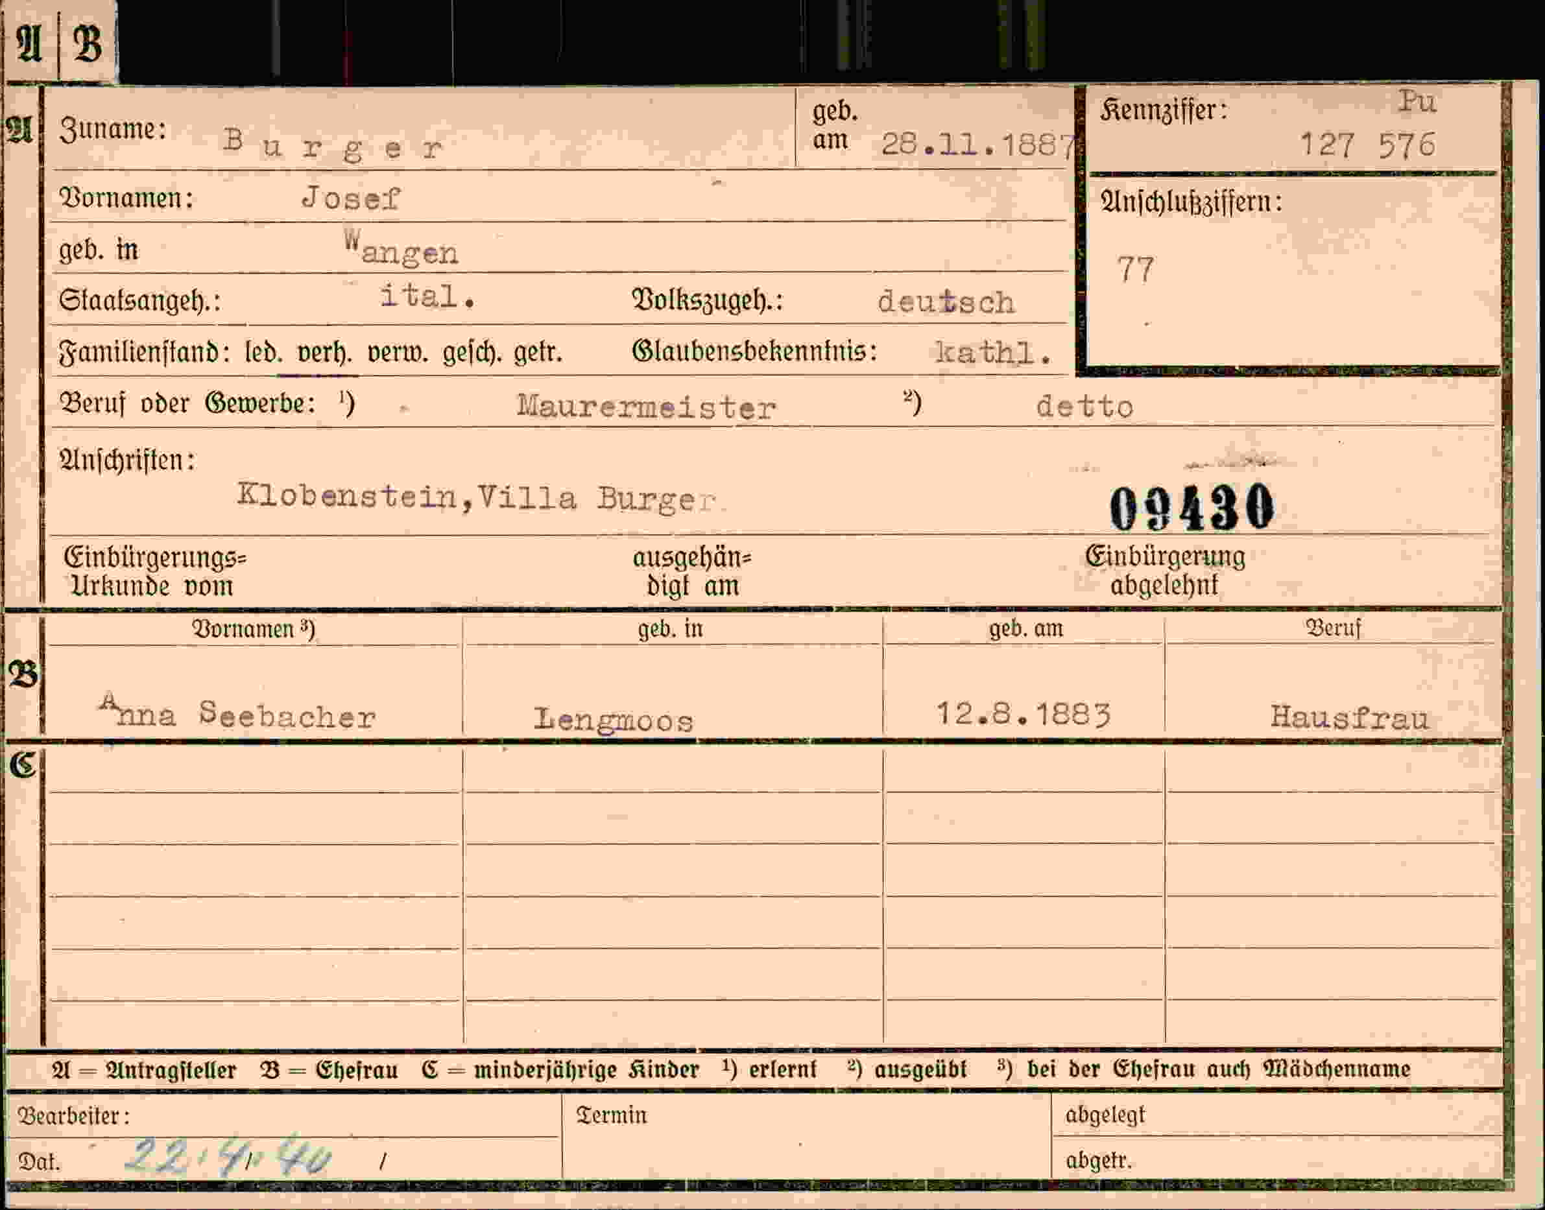
Task: Select the 'Volkszugeh.:' label
Action: (x=707, y=300)
